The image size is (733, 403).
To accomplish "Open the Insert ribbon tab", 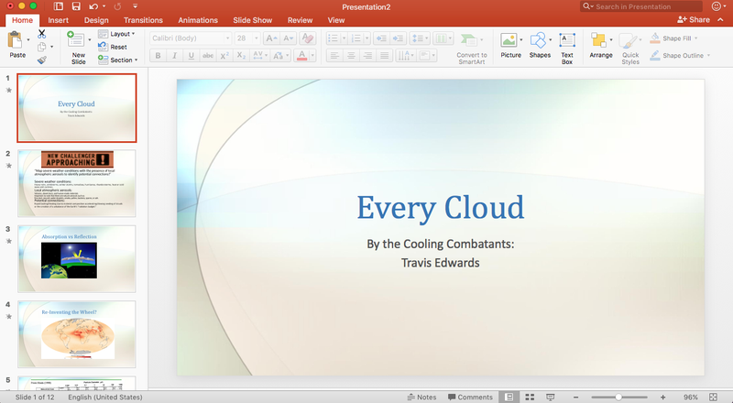I will (58, 19).
